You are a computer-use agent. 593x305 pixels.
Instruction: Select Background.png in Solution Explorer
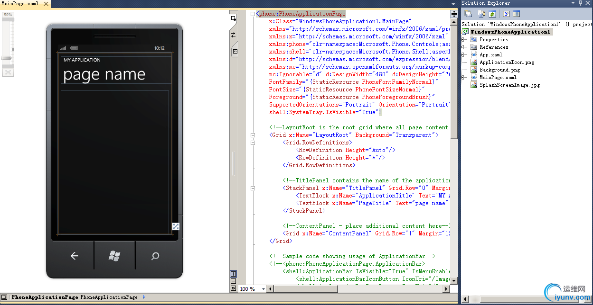(x=499, y=70)
